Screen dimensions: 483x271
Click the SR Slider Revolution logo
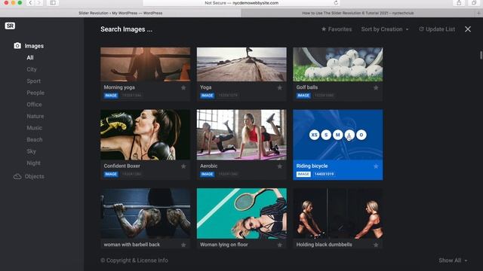click(x=10, y=26)
